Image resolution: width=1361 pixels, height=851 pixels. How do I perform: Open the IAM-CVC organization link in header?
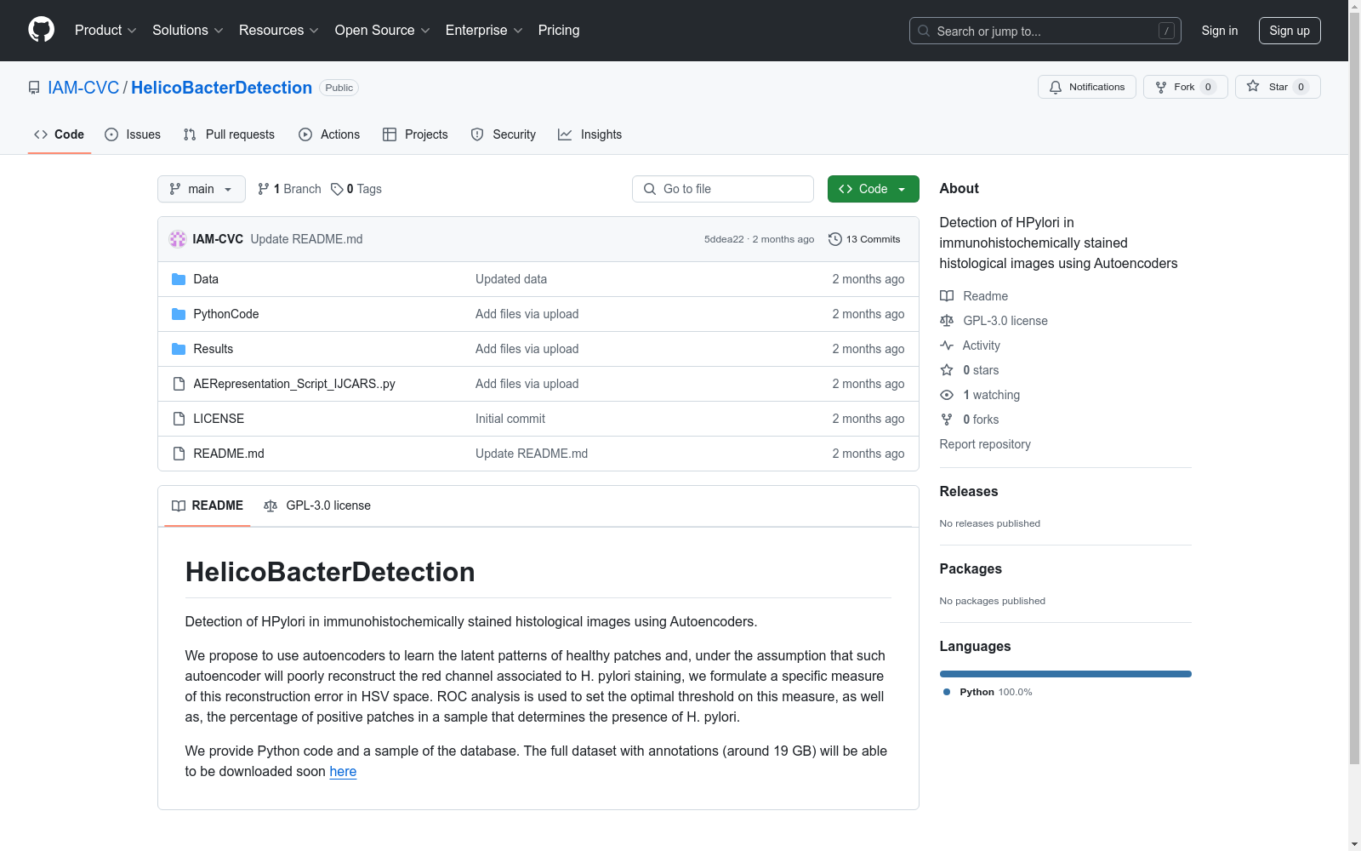pyautogui.click(x=83, y=88)
